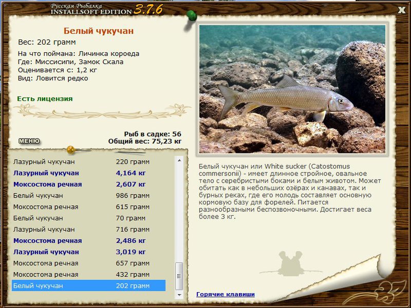Choose the Моксостома речная 2,607 кг entry
The height and width of the screenshot is (308, 411).
point(88,184)
